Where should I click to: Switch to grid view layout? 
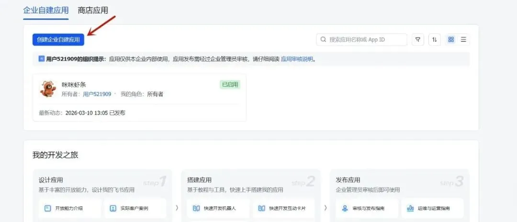pos(451,40)
